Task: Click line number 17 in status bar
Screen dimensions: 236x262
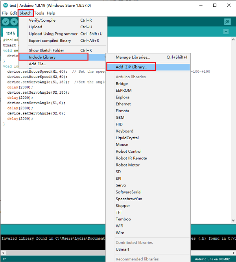Action: pos(4,259)
